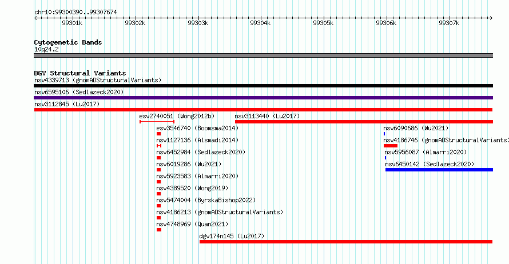509x264 pixels.
Task: Open nsv3113440 (Lu2017) variant label
Action: (267, 116)
